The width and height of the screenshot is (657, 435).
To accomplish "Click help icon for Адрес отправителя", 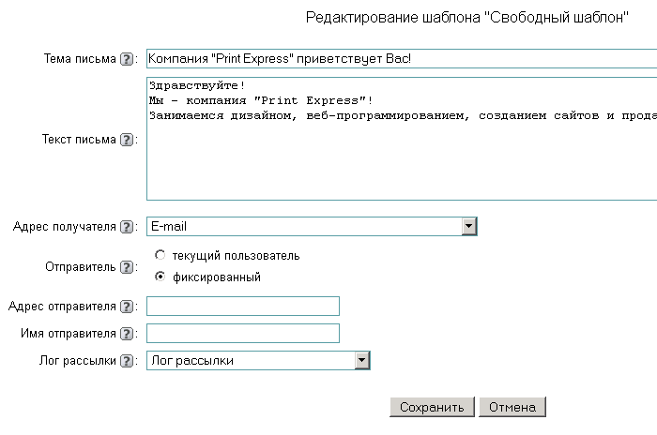I will tap(127, 307).
